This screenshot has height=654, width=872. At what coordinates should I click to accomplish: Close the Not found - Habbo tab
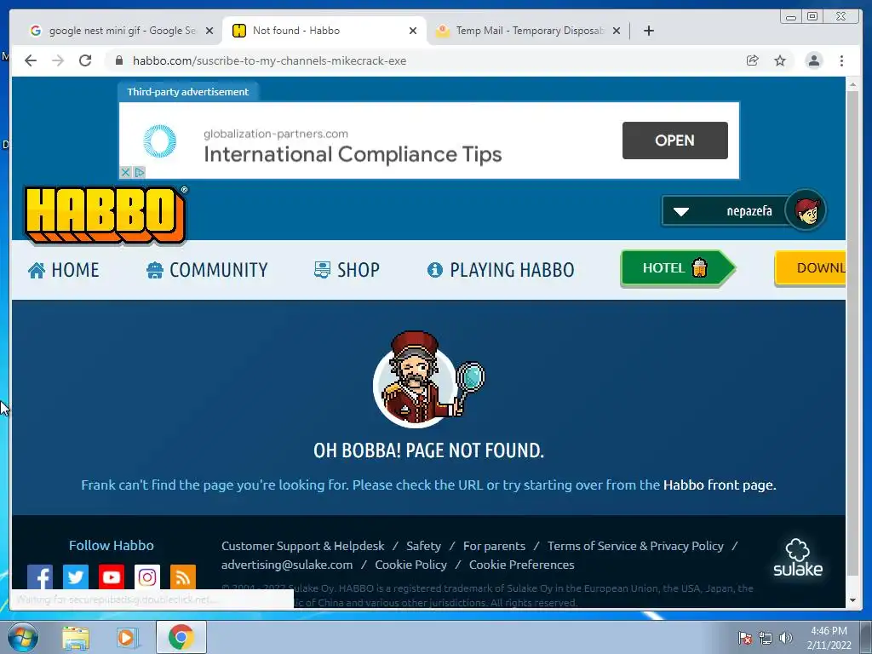coord(413,31)
